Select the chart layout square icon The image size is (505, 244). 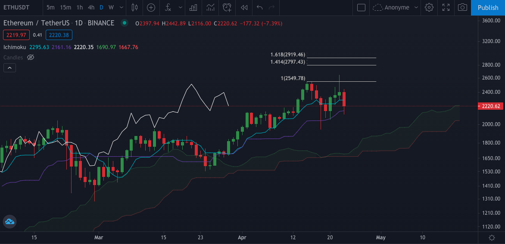click(x=362, y=7)
